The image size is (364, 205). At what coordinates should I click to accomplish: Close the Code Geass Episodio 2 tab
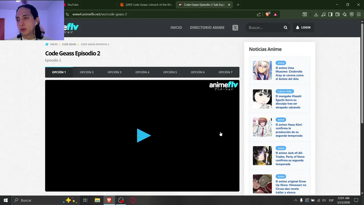pyautogui.click(x=229, y=5)
